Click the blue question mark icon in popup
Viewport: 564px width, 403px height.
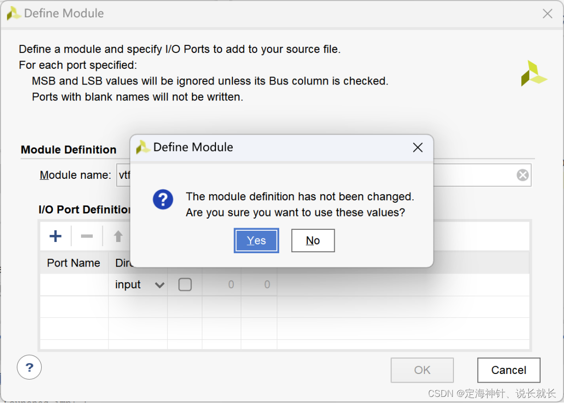tap(163, 200)
